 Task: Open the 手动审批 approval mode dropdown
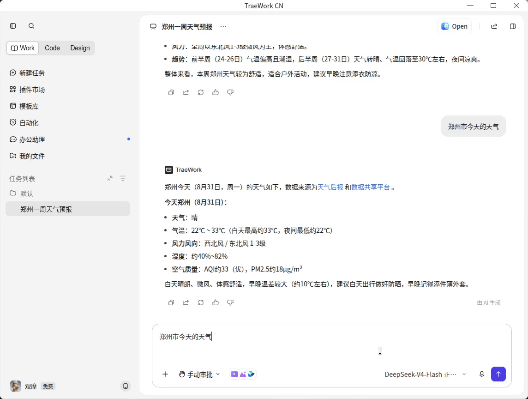click(x=199, y=375)
